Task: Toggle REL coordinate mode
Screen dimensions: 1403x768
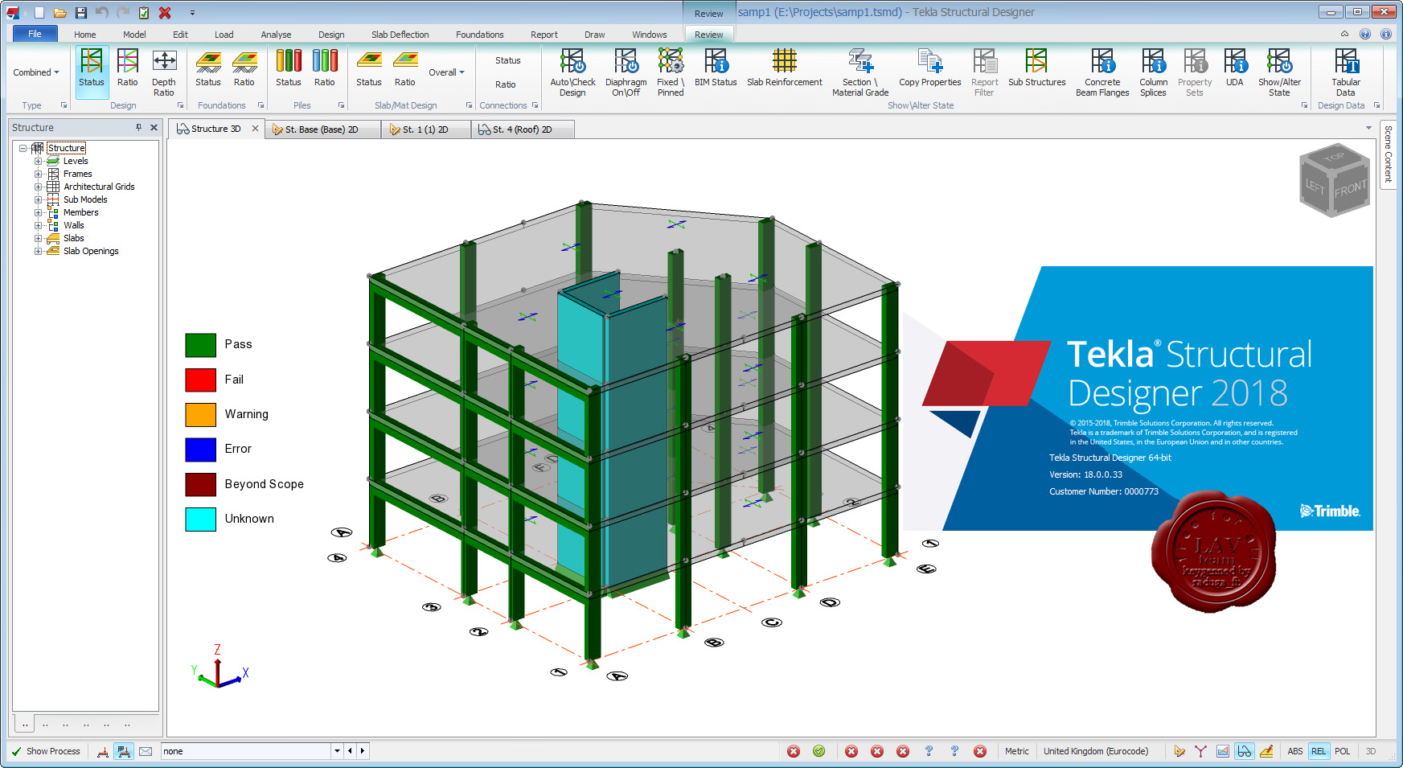Action: coord(1319,751)
